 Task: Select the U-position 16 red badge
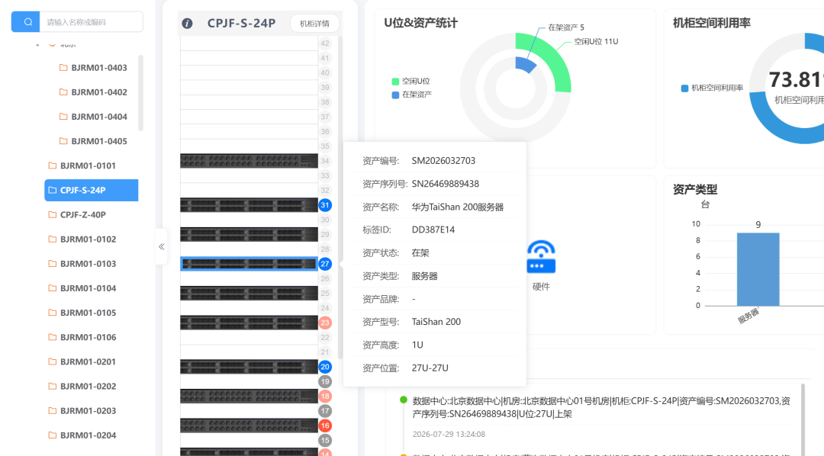point(325,426)
